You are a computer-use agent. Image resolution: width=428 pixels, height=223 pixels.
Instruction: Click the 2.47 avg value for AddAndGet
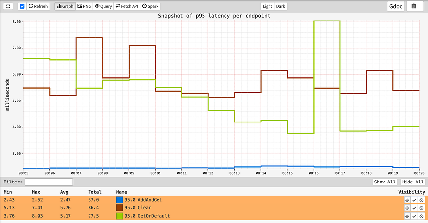pos(66,200)
